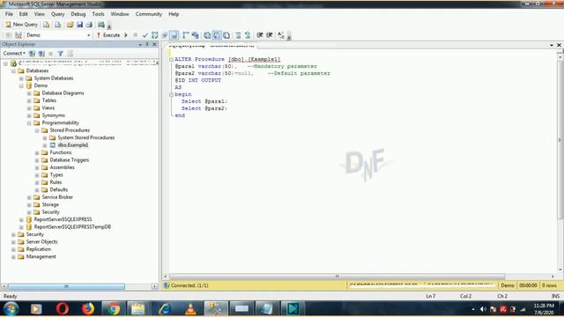Collapse the Demo database node
Viewport: 564px width, 317px height.
click(21, 86)
